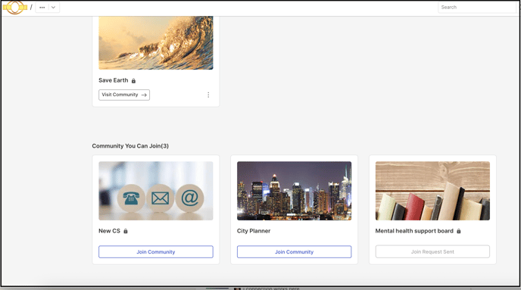The height and width of the screenshot is (290, 521).
Task: Join the New CS community
Action: click(x=156, y=252)
